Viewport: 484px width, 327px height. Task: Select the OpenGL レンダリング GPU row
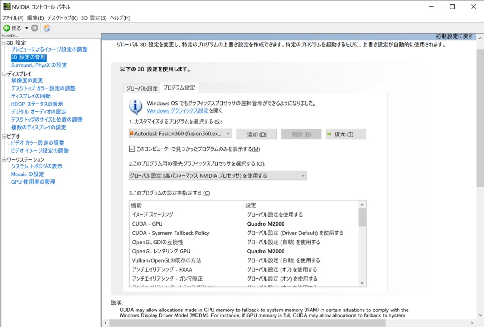(243, 251)
